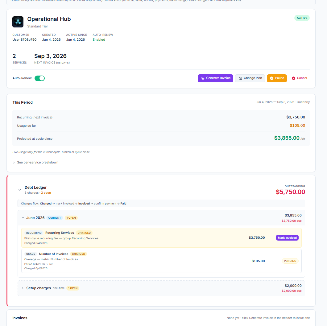Click the This Period heading
The image size is (327, 326).
pyautogui.click(x=23, y=102)
